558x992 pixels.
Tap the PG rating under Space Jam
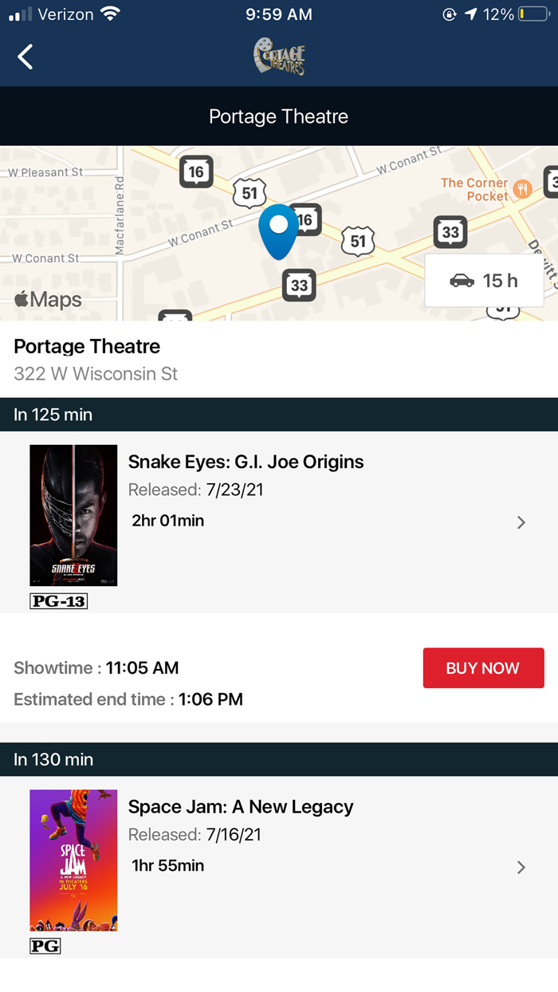pos(45,946)
